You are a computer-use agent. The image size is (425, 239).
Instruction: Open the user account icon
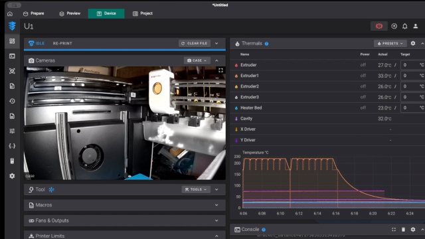coord(415,26)
